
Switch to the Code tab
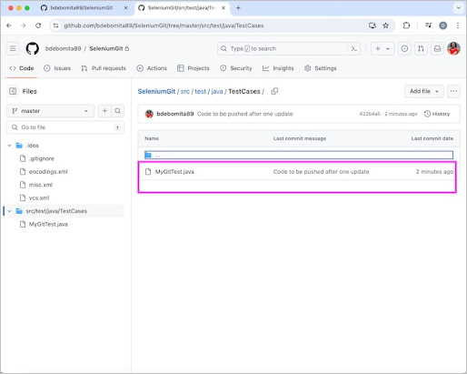tap(22, 68)
